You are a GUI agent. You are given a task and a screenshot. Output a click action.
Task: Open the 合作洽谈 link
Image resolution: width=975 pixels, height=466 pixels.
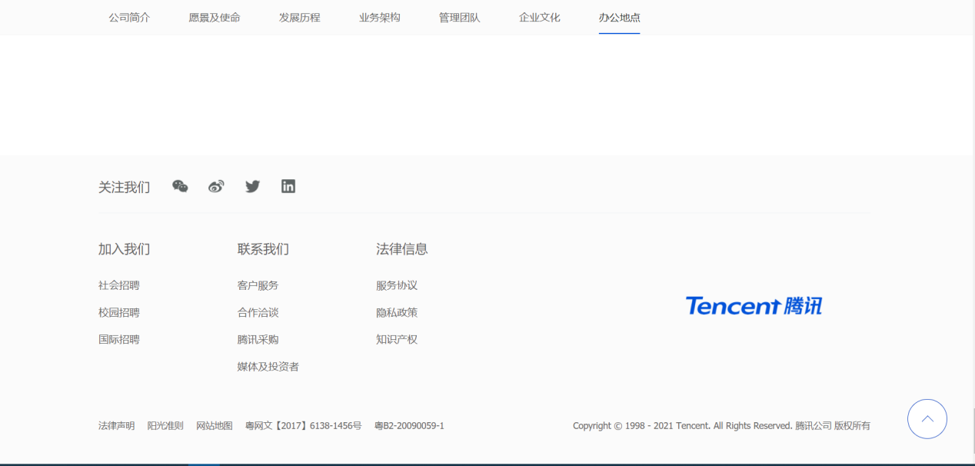tap(258, 312)
